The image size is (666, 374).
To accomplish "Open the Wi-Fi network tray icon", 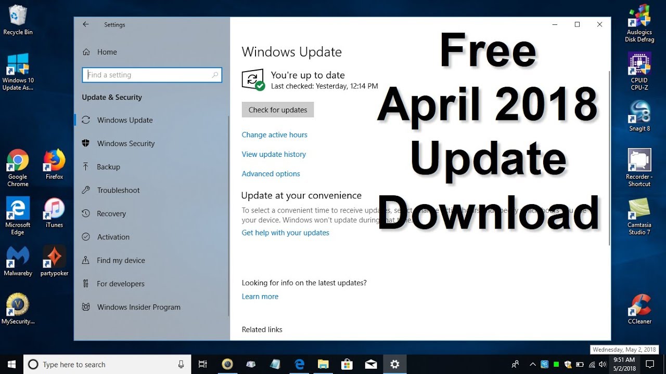I will [592, 364].
